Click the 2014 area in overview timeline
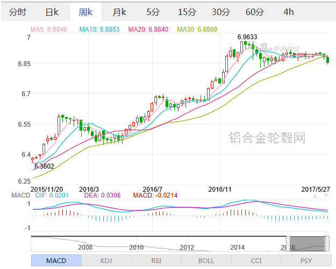336x269 pixels. click(x=238, y=248)
